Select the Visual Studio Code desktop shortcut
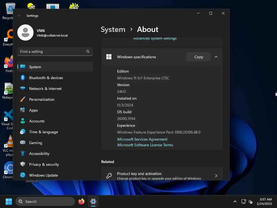Image resolution: width=277 pixels, height=208 pixels. 7,119
